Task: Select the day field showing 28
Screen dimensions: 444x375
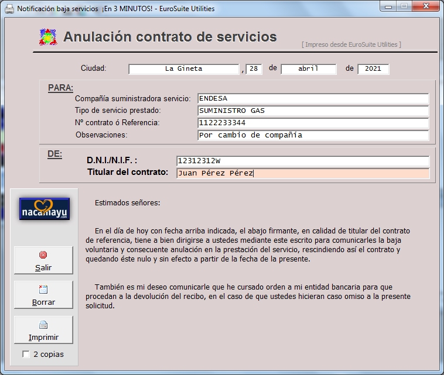Action: coord(254,69)
